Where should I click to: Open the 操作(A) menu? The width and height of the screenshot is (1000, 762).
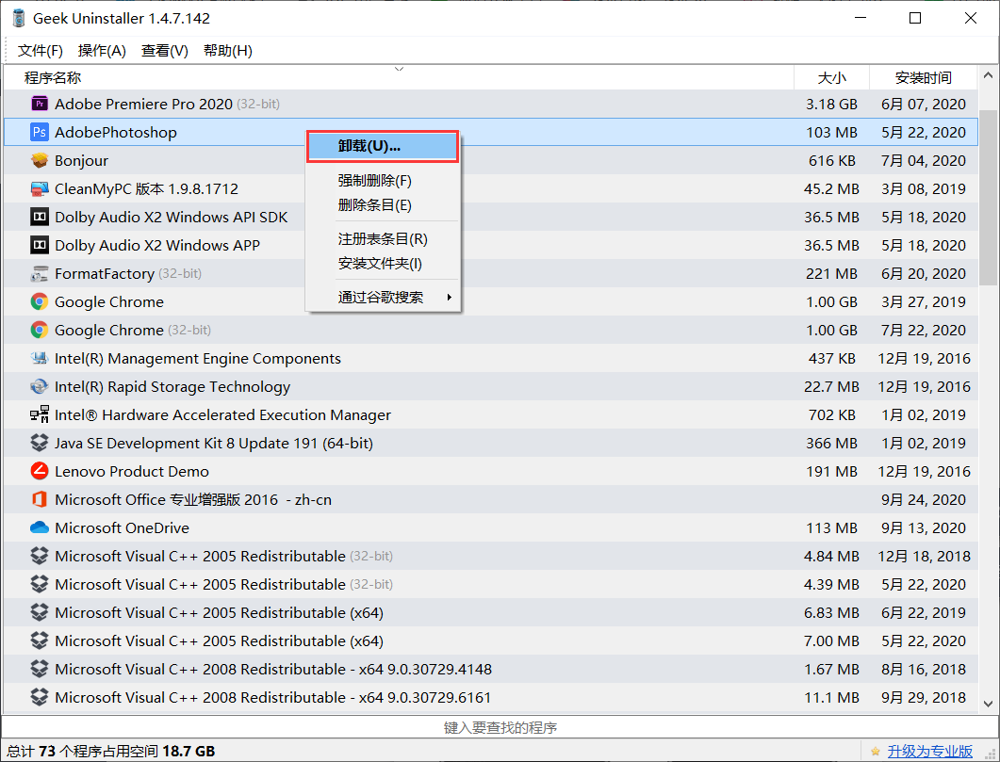[102, 50]
